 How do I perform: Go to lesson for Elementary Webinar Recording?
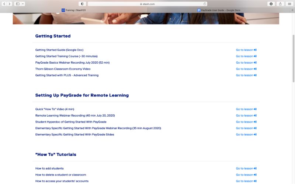click(x=246, y=128)
